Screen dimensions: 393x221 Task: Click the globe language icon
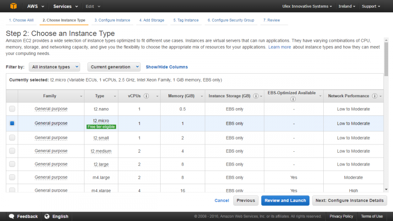47,216
